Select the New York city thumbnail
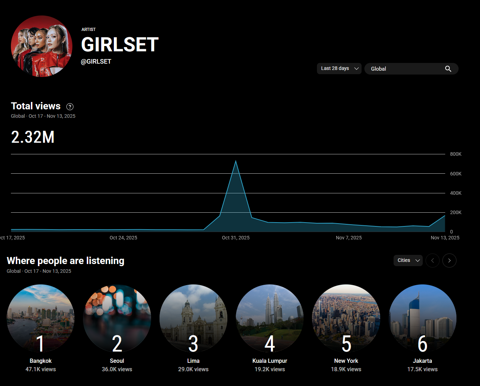480x386 pixels. click(346, 318)
